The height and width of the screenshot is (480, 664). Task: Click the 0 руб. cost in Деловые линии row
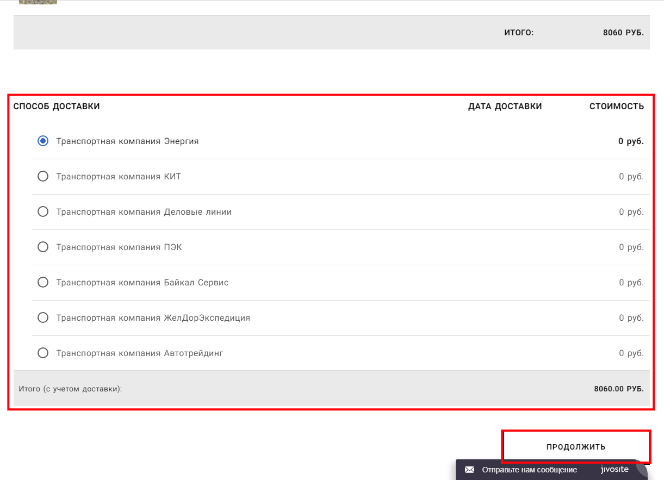click(x=631, y=212)
